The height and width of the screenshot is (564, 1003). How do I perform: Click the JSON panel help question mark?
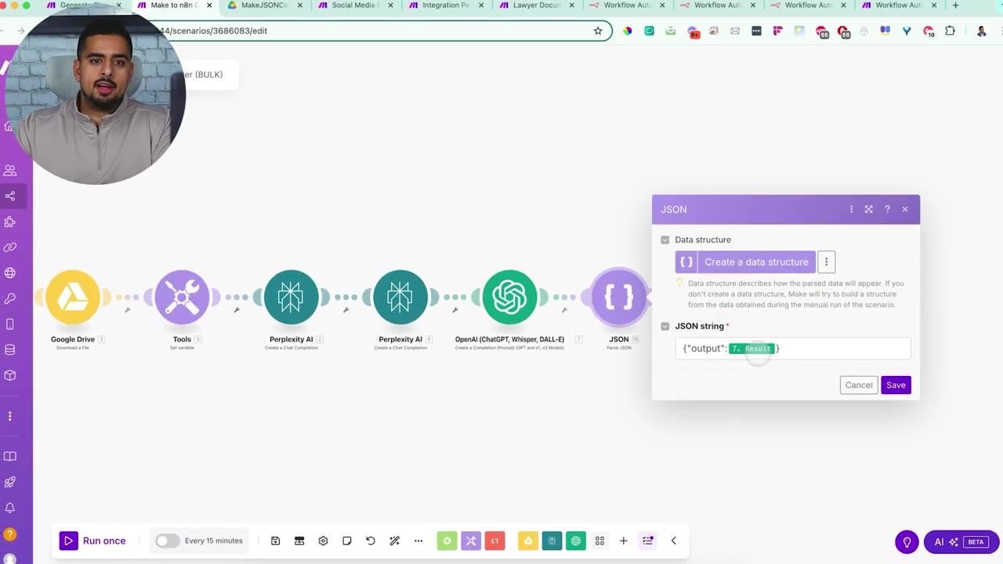click(x=887, y=209)
